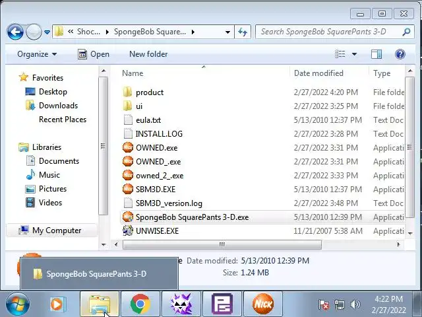Image resolution: width=422 pixels, height=317 pixels.
Task: Launch Windows Media Player from taskbar
Action: tap(57, 304)
